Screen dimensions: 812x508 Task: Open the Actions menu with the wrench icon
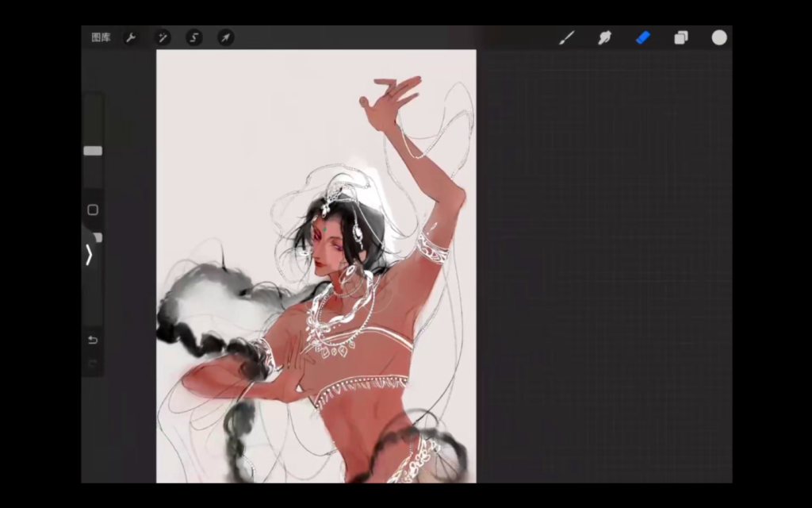(132, 37)
